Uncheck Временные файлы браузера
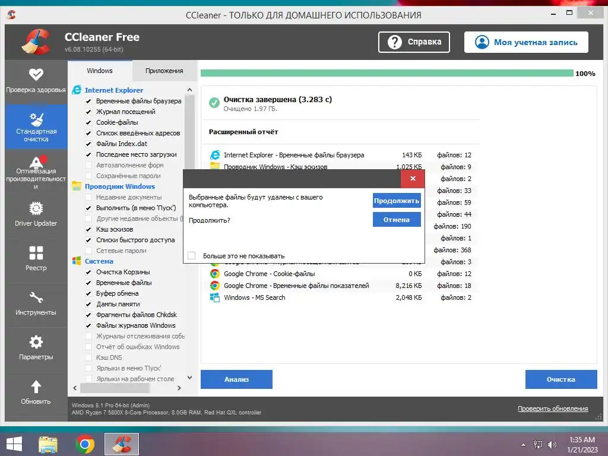 [88, 101]
